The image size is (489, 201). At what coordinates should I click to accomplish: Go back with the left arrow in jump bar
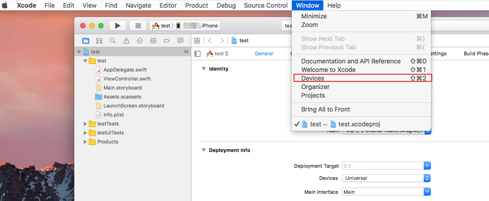210,40
